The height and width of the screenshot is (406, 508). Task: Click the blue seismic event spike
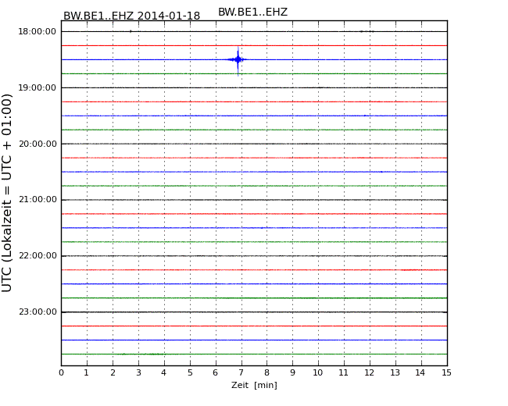pyautogui.click(x=238, y=60)
